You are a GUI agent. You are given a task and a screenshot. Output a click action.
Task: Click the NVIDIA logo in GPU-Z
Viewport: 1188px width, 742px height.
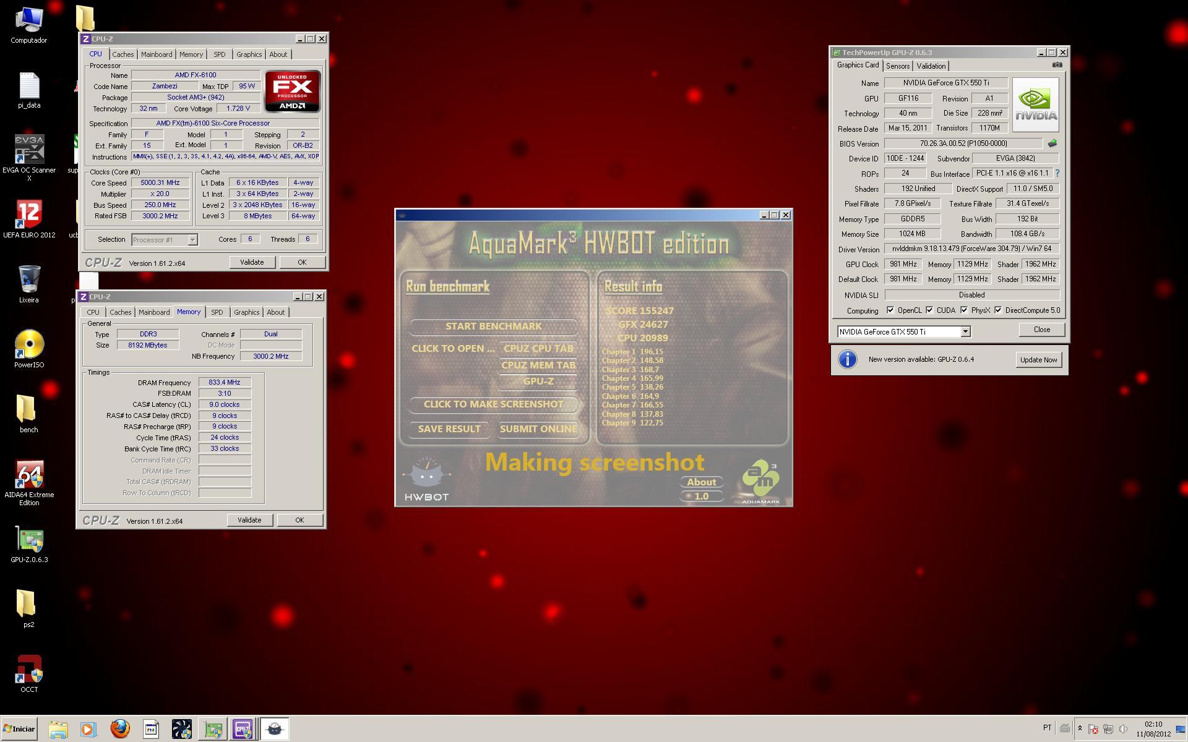1036,104
